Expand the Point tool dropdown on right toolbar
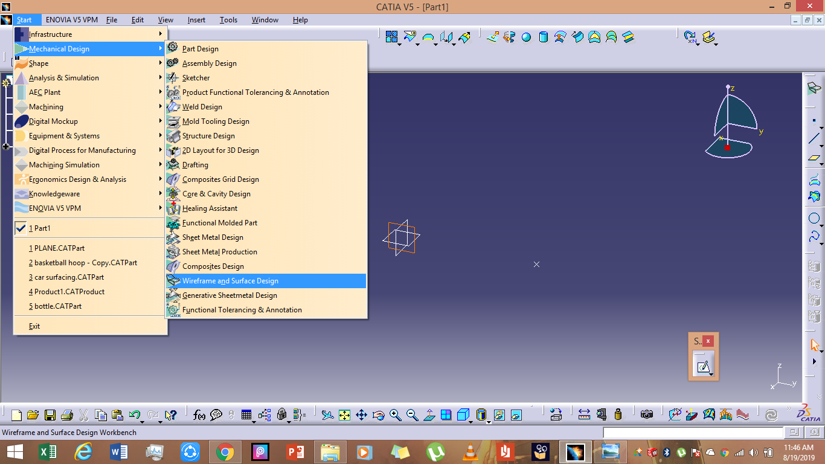Screen dimensions: 825x464 pyautogui.click(x=822, y=127)
